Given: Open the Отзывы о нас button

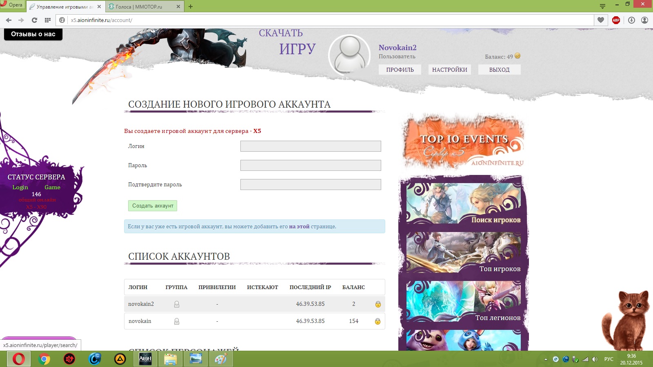Looking at the screenshot, I should click(x=33, y=34).
